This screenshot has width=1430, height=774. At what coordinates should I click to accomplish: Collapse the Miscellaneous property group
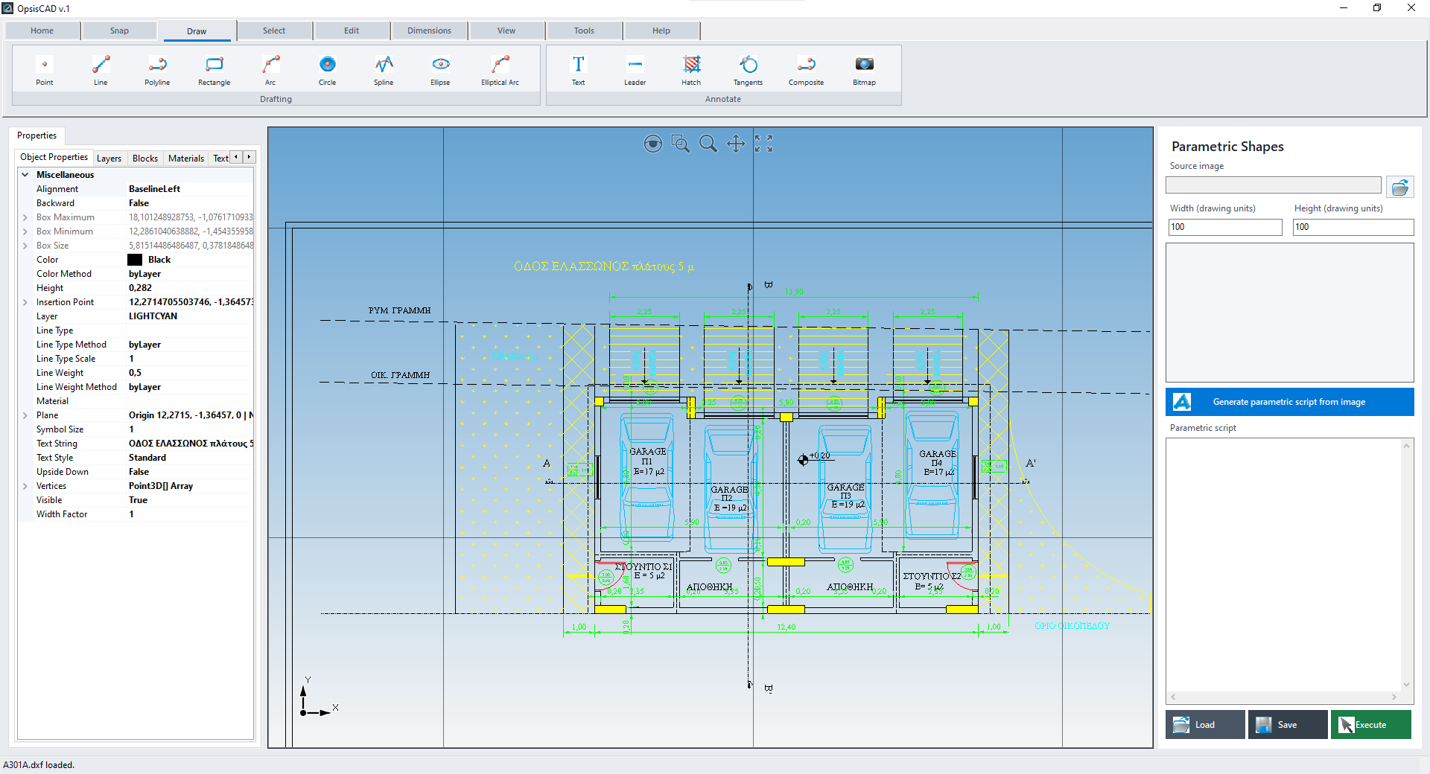(25, 175)
